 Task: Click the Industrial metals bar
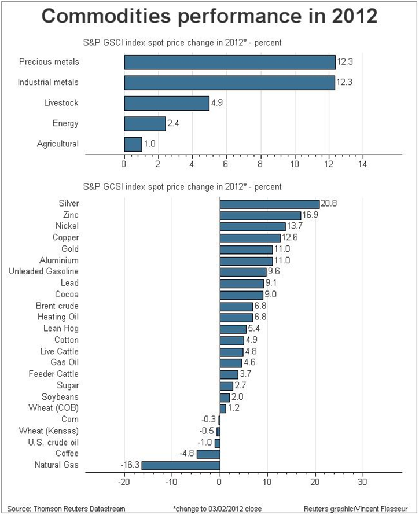(230, 82)
